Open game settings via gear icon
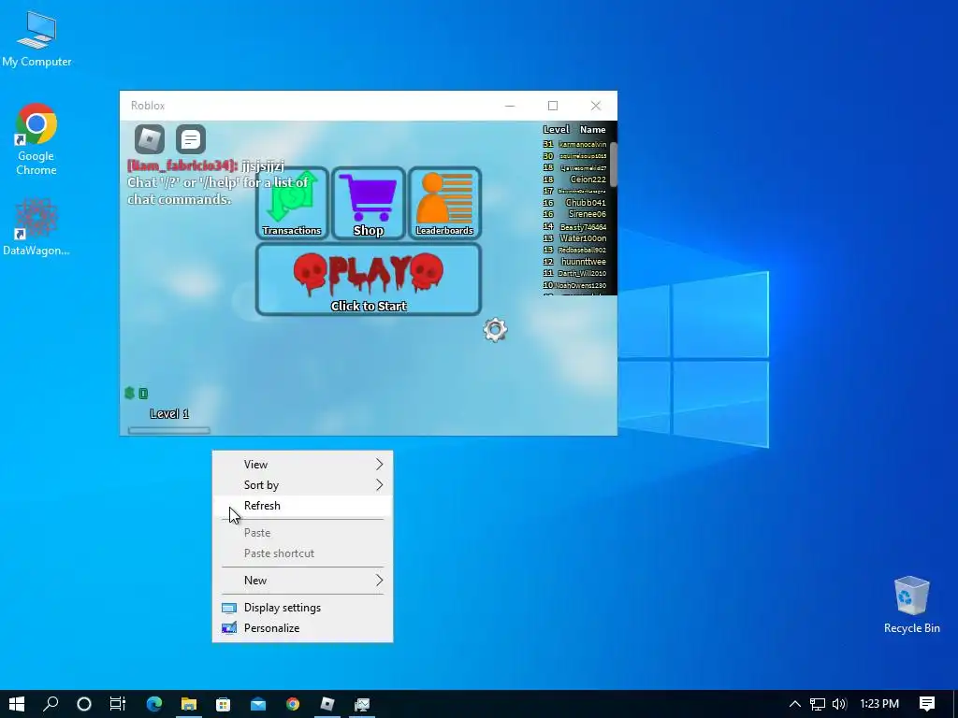This screenshot has height=718, width=958. 496,330
